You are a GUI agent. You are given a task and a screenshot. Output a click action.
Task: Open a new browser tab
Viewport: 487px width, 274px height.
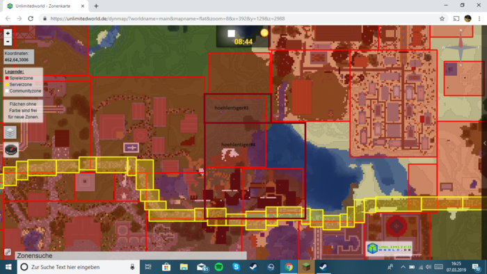(96, 6)
